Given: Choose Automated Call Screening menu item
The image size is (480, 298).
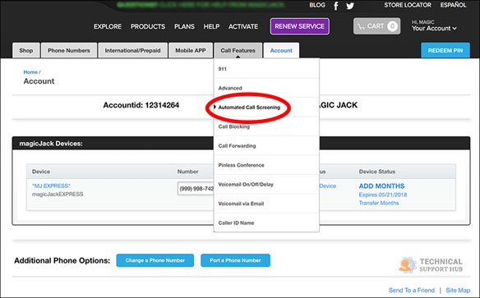Looking at the screenshot, I should tap(266, 108).
